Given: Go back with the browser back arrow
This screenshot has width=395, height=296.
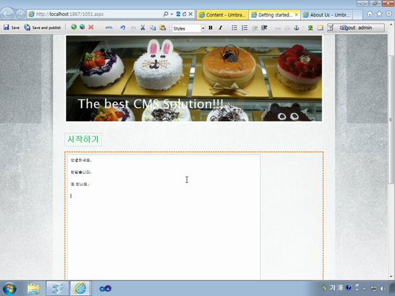Looking at the screenshot, I should click(x=7, y=13).
